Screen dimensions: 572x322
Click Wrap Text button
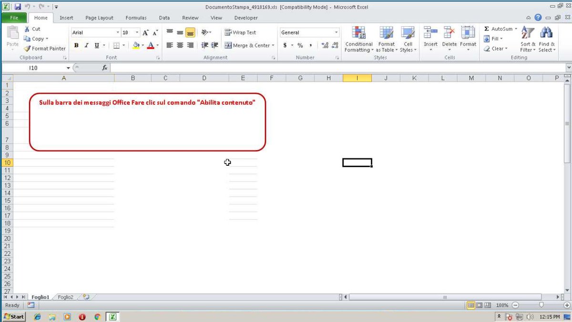pyautogui.click(x=240, y=32)
